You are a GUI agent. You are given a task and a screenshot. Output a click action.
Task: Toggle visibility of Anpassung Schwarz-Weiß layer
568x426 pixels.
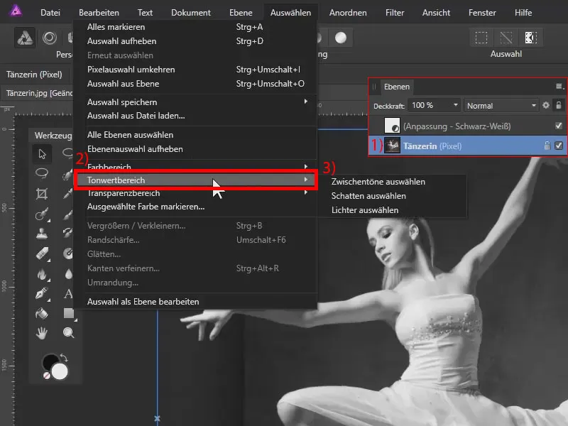point(559,126)
